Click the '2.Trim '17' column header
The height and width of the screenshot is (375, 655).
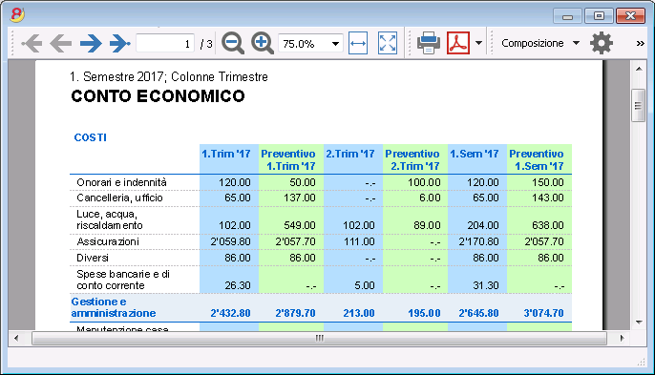[350, 154]
